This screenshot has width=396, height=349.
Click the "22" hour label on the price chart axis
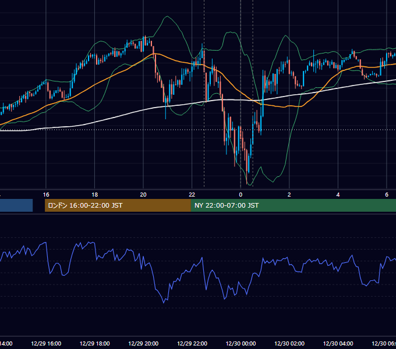[192, 195]
